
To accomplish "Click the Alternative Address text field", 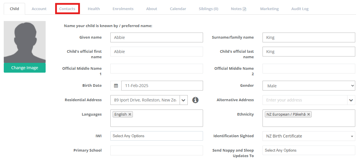I will [x=305, y=100].
